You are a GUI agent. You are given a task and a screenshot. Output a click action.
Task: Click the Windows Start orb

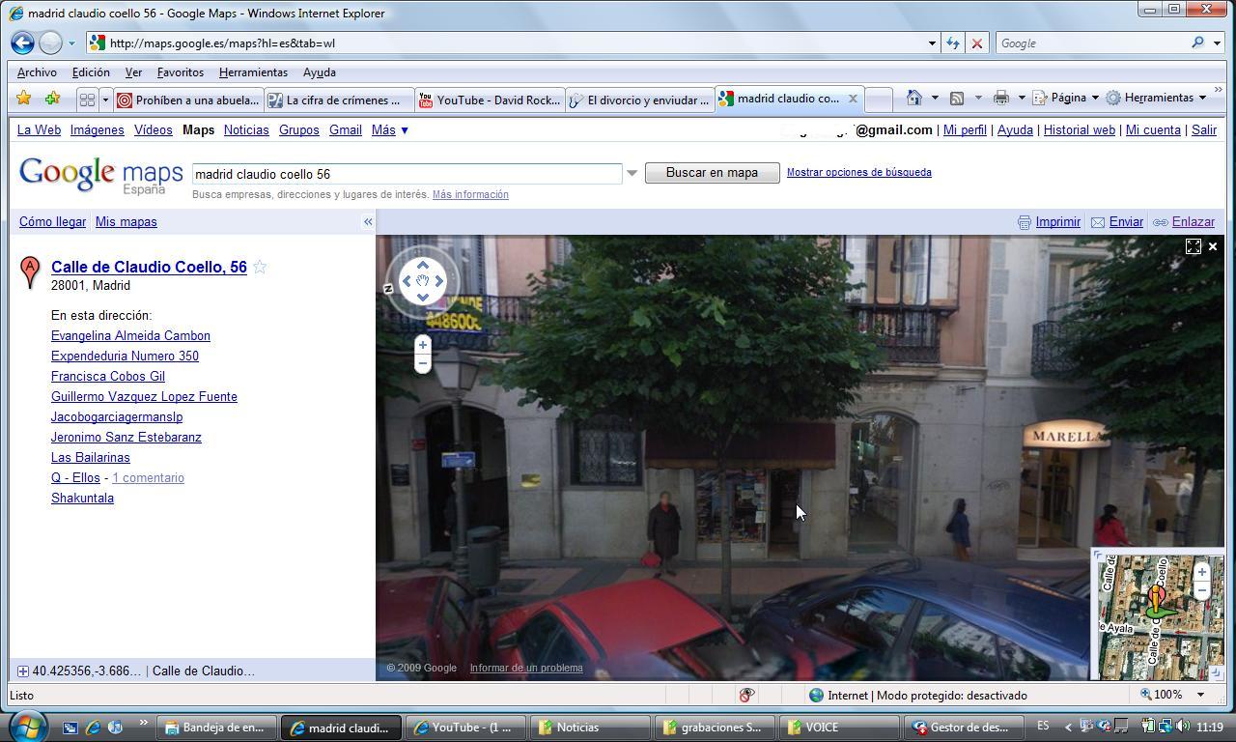tap(28, 727)
